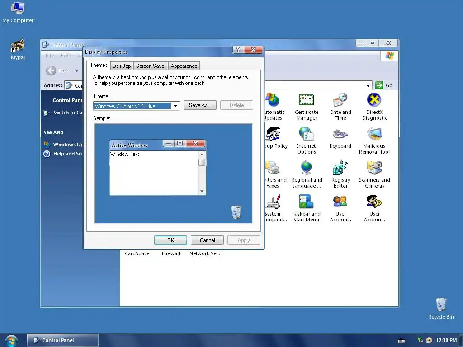Screen dimensions: 463x347
Task: Select the Mypal desktop shortcut
Action: (x=18, y=50)
